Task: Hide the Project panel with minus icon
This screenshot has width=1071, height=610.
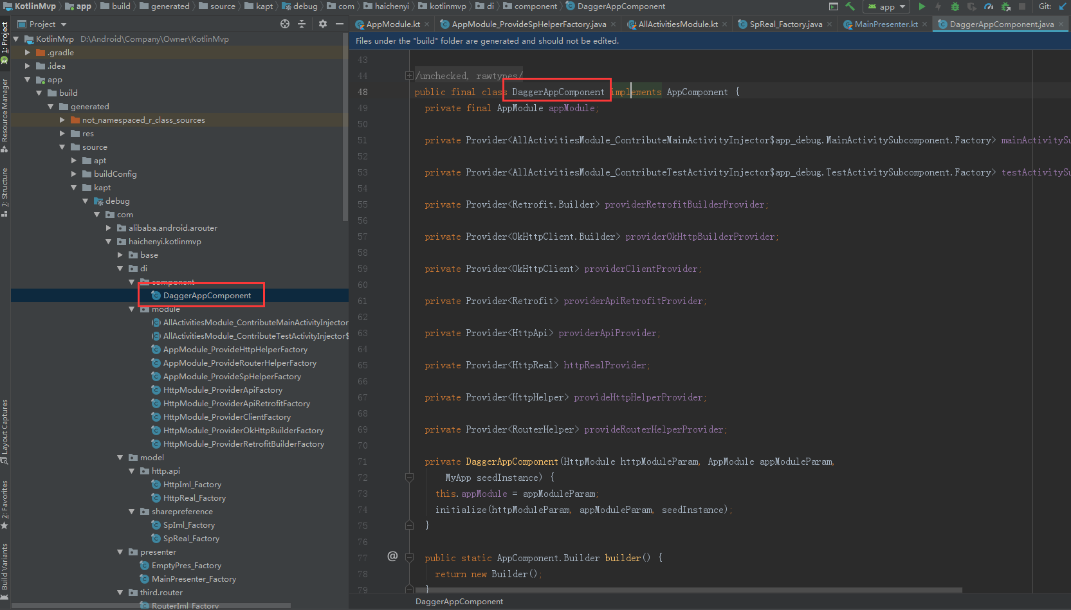Action: pos(340,24)
